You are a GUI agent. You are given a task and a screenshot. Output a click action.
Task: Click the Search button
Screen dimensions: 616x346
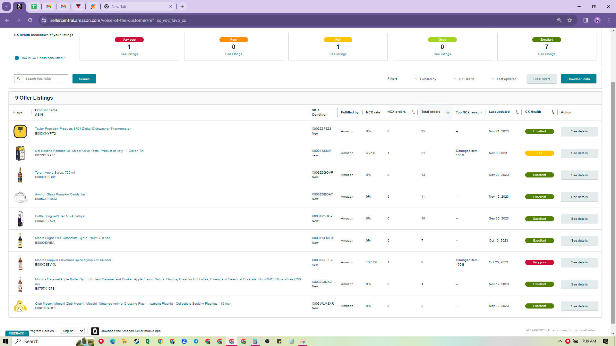(x=84, y=79)
